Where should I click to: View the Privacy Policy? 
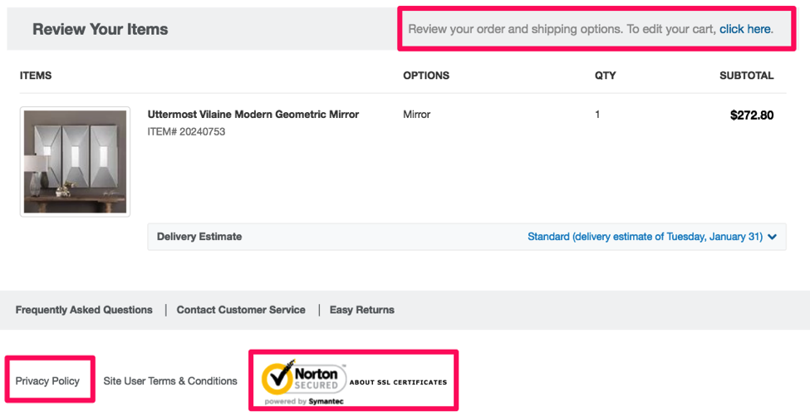[x=47, y=380]
